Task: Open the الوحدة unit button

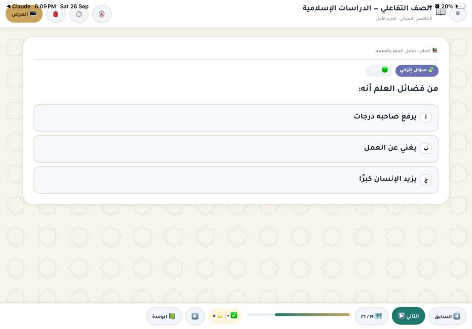Action: tap(164, 316)
